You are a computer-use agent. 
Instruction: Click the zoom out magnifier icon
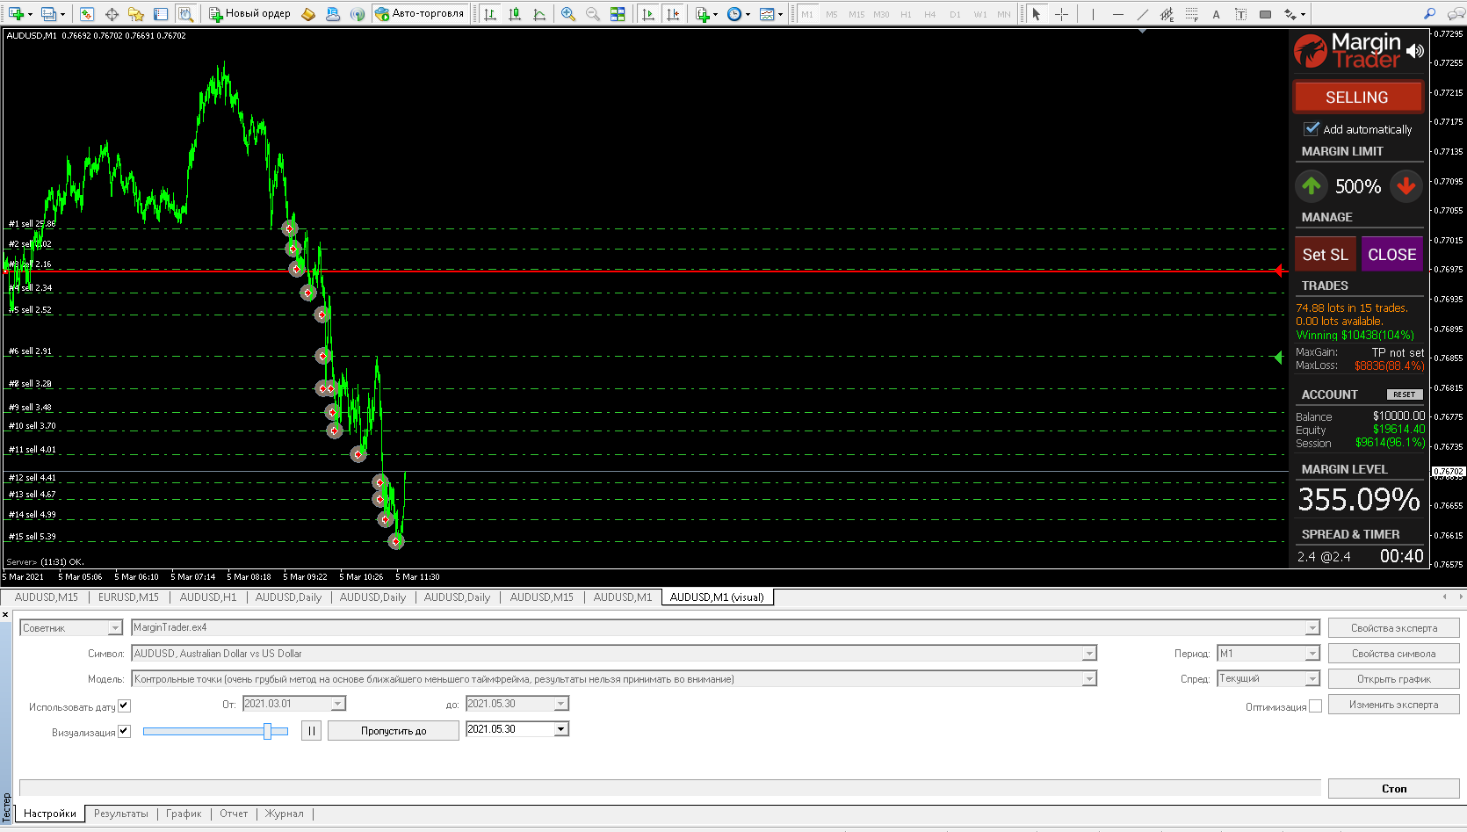pyautogui.click(x=593, y=14)
